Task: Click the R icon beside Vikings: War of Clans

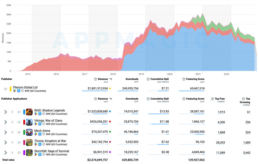Action: pos(12,122)
